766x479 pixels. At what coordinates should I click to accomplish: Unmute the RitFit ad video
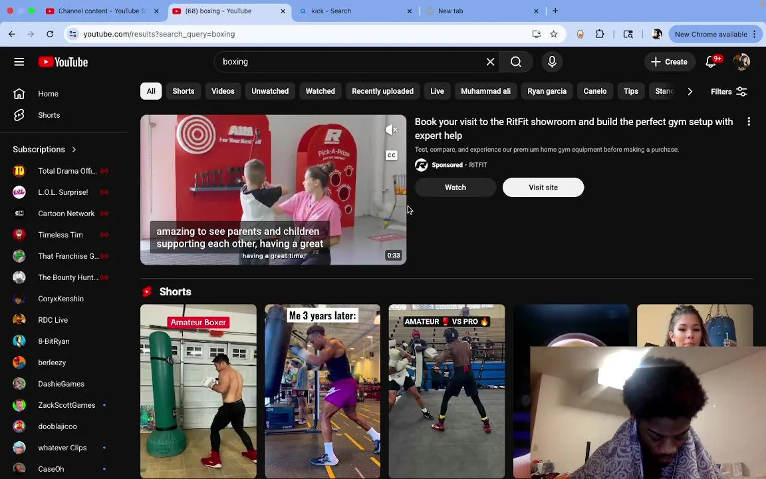[391, 130]
